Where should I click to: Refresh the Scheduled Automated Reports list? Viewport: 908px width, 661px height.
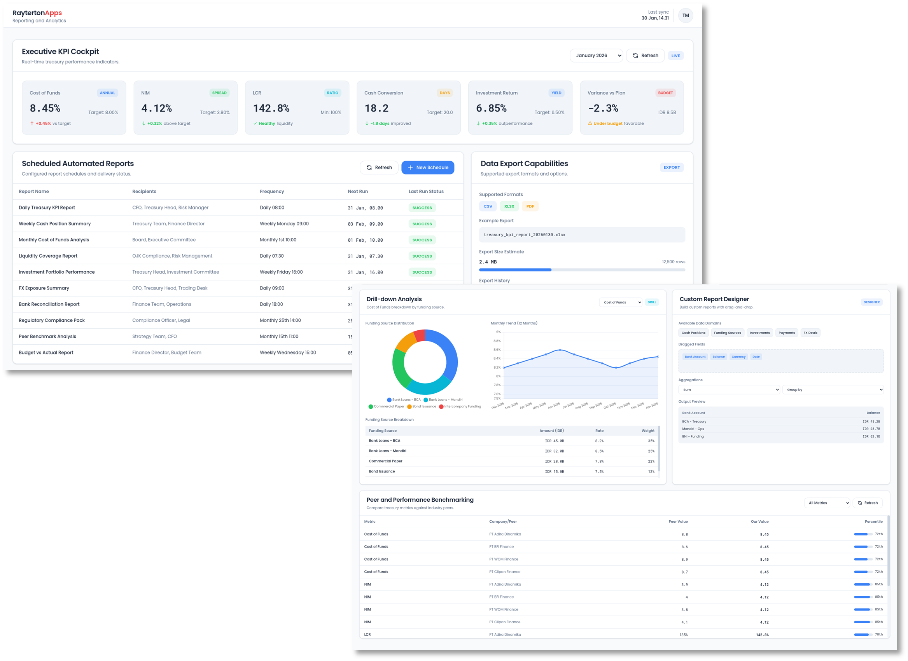point(379,167)
